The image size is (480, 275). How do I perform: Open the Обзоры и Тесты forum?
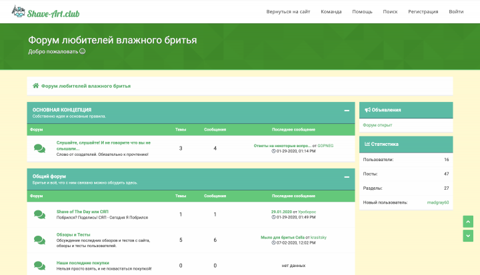pos(73,234)
